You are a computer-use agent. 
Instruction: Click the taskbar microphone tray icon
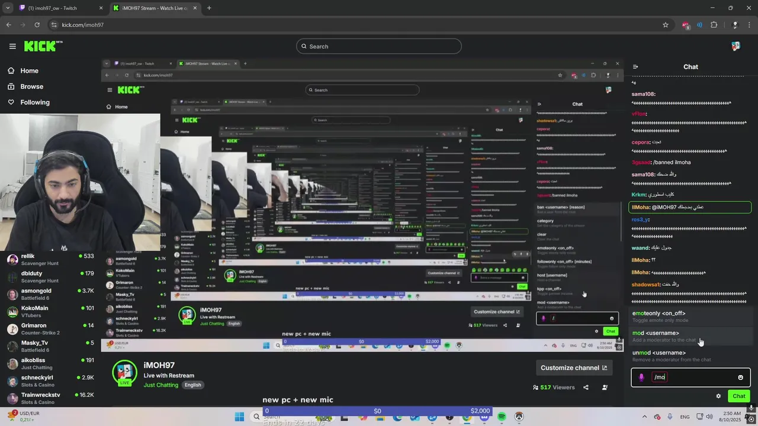click(669, 417)
